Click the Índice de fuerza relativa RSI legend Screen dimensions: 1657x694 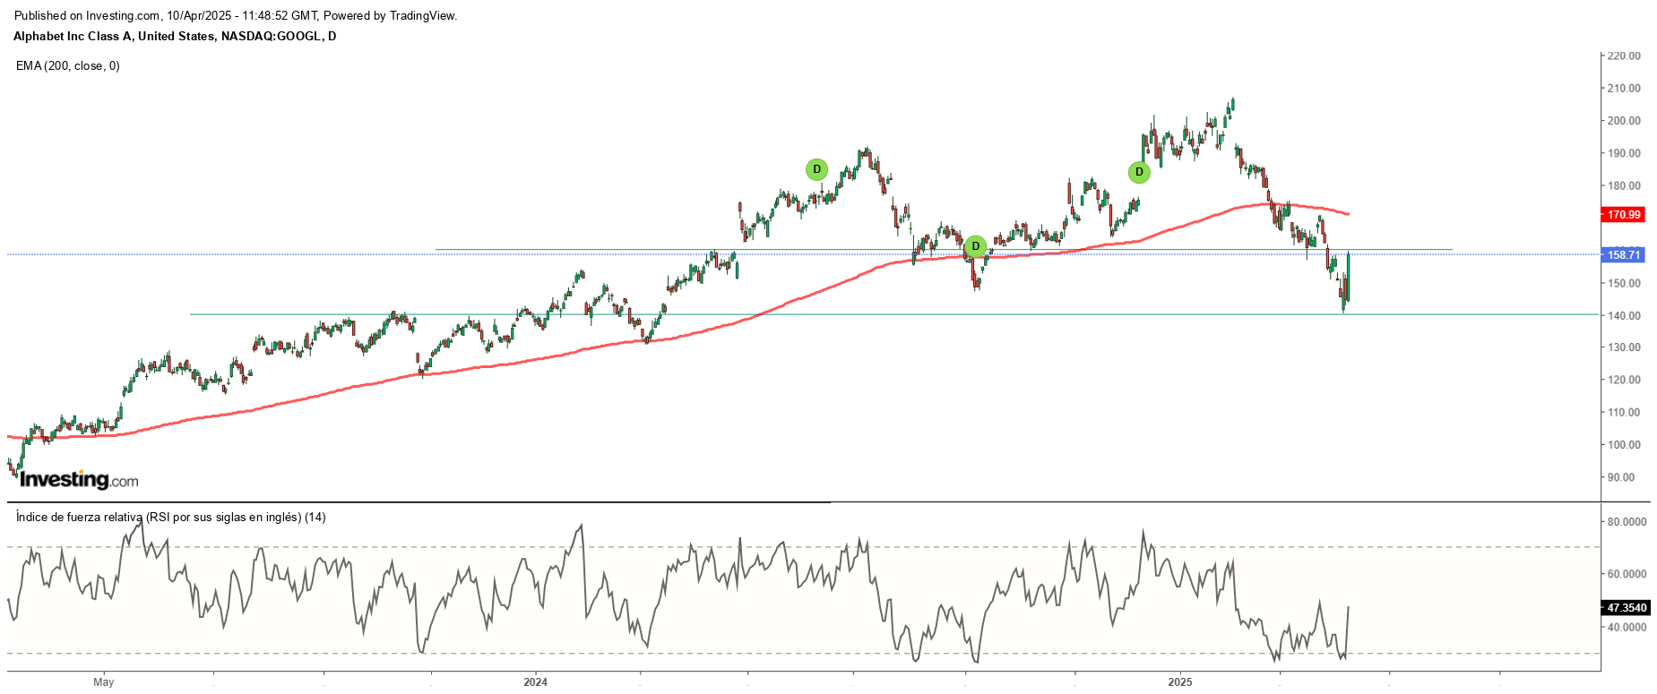coord(171,518)
